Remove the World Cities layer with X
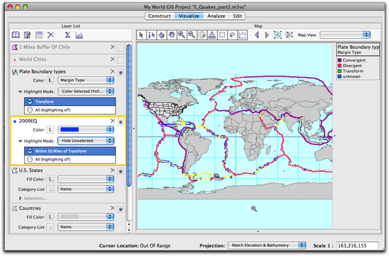 112,59
